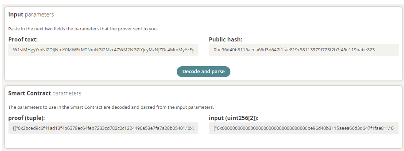Viewport: 404px width, 151px height.
Task: Click the "proof (tuple):" field label
Action: (x=26, y=118)
